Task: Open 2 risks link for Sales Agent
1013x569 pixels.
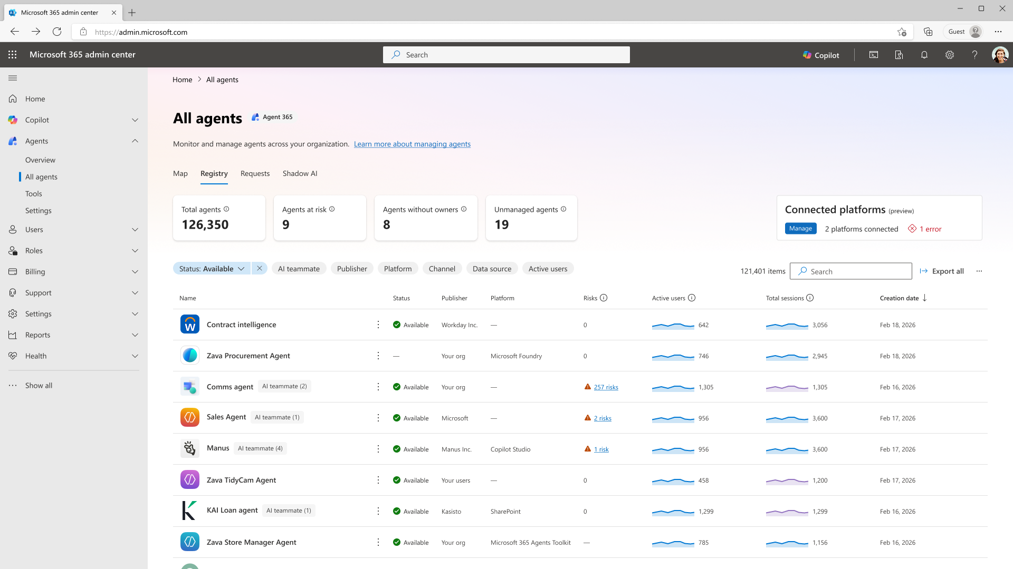Action: point(603,418)
